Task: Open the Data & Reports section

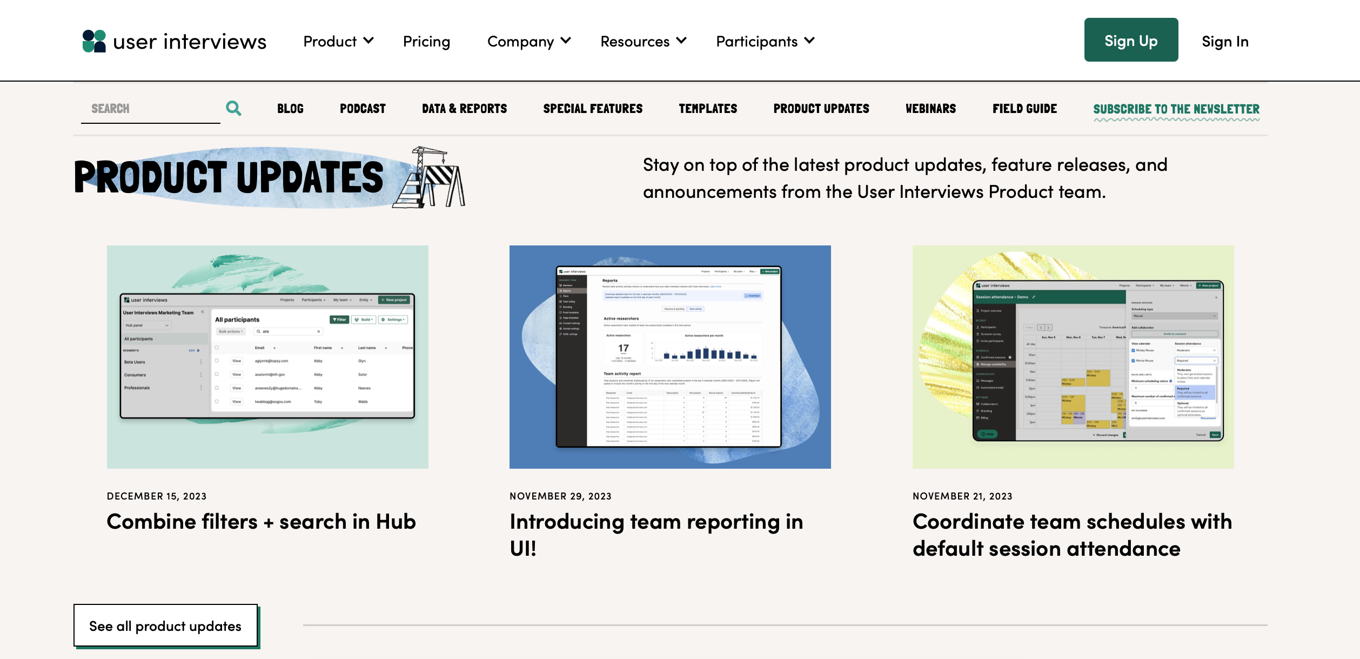Action: click(464, 109)
